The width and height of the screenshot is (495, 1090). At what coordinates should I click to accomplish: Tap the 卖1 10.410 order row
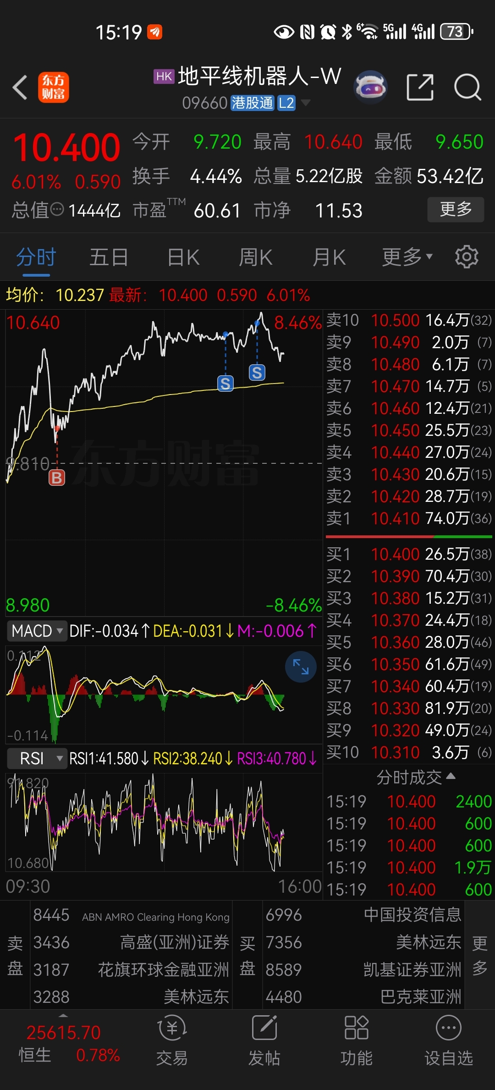[x=409, y=518]
